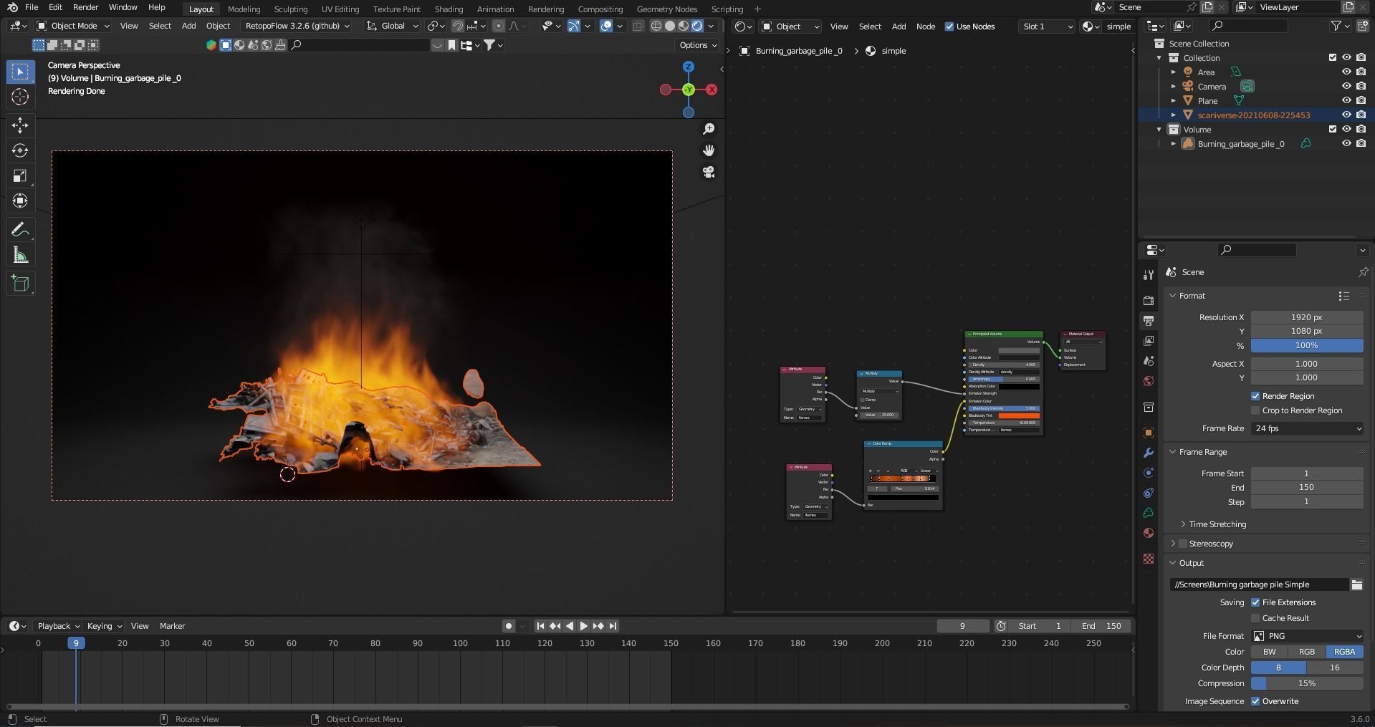The image size is (1375, 727).
Task: Switch to rendered viewport shading sphere
Action: click(697, 26)
